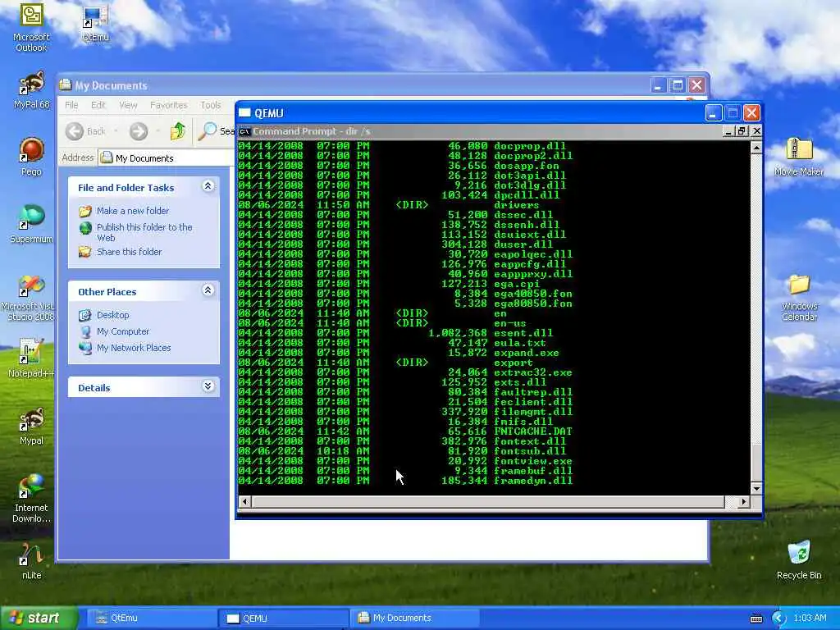This screenshot has height=630, width=840.
Task: Click Share this folder link
Action: click(129, 252)
